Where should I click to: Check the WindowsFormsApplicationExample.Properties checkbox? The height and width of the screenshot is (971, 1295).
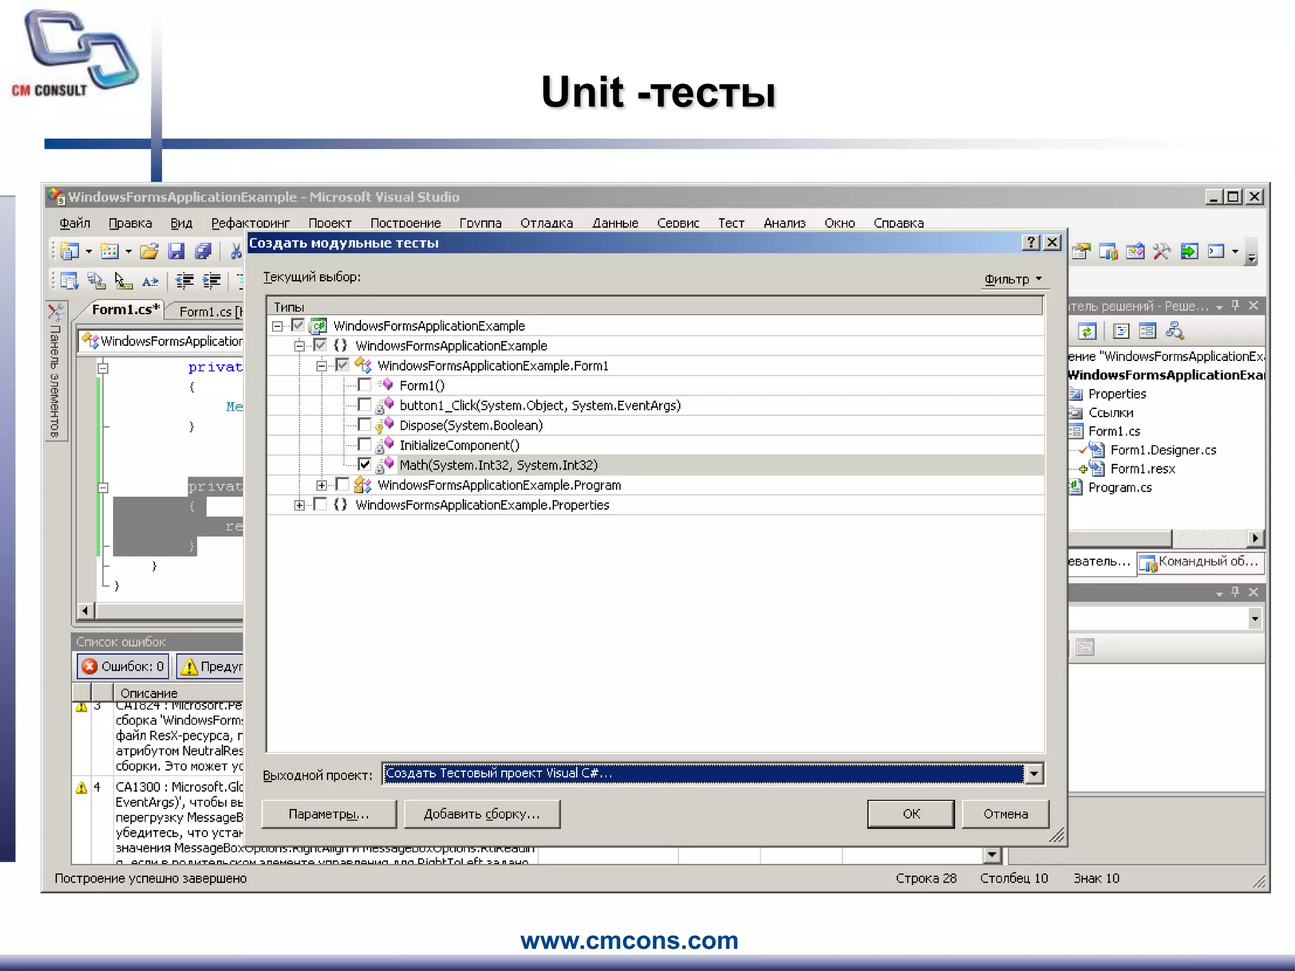pos(320,504)
